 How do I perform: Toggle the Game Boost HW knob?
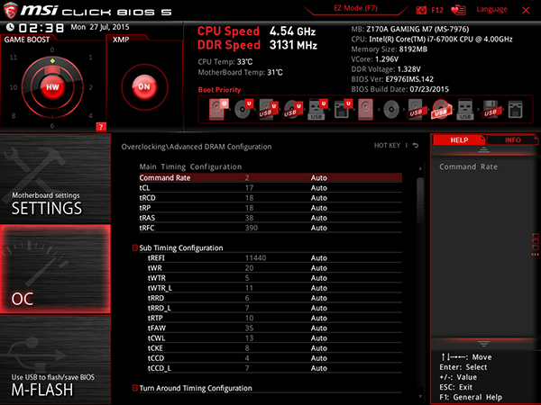[x=52, y=87]
